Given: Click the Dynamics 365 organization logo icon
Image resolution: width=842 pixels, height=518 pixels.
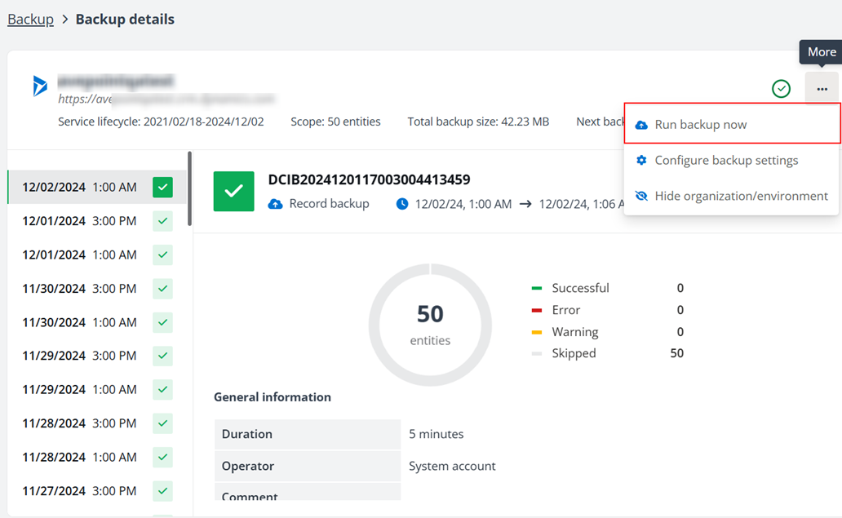Looking at the screenshot, I should coord(40,86).
